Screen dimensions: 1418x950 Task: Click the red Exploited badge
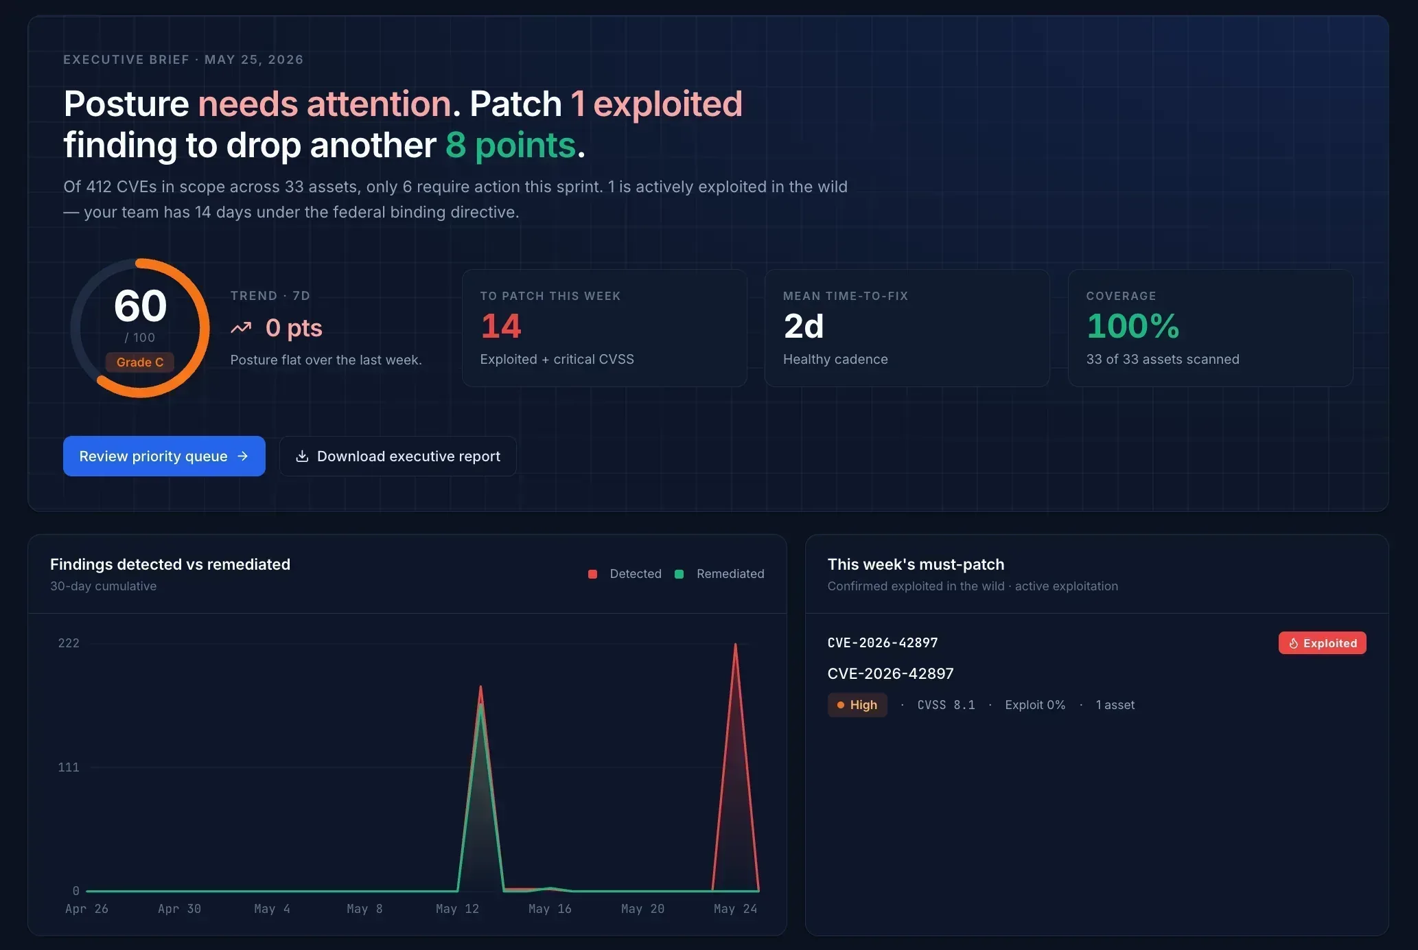[1322, 643]
